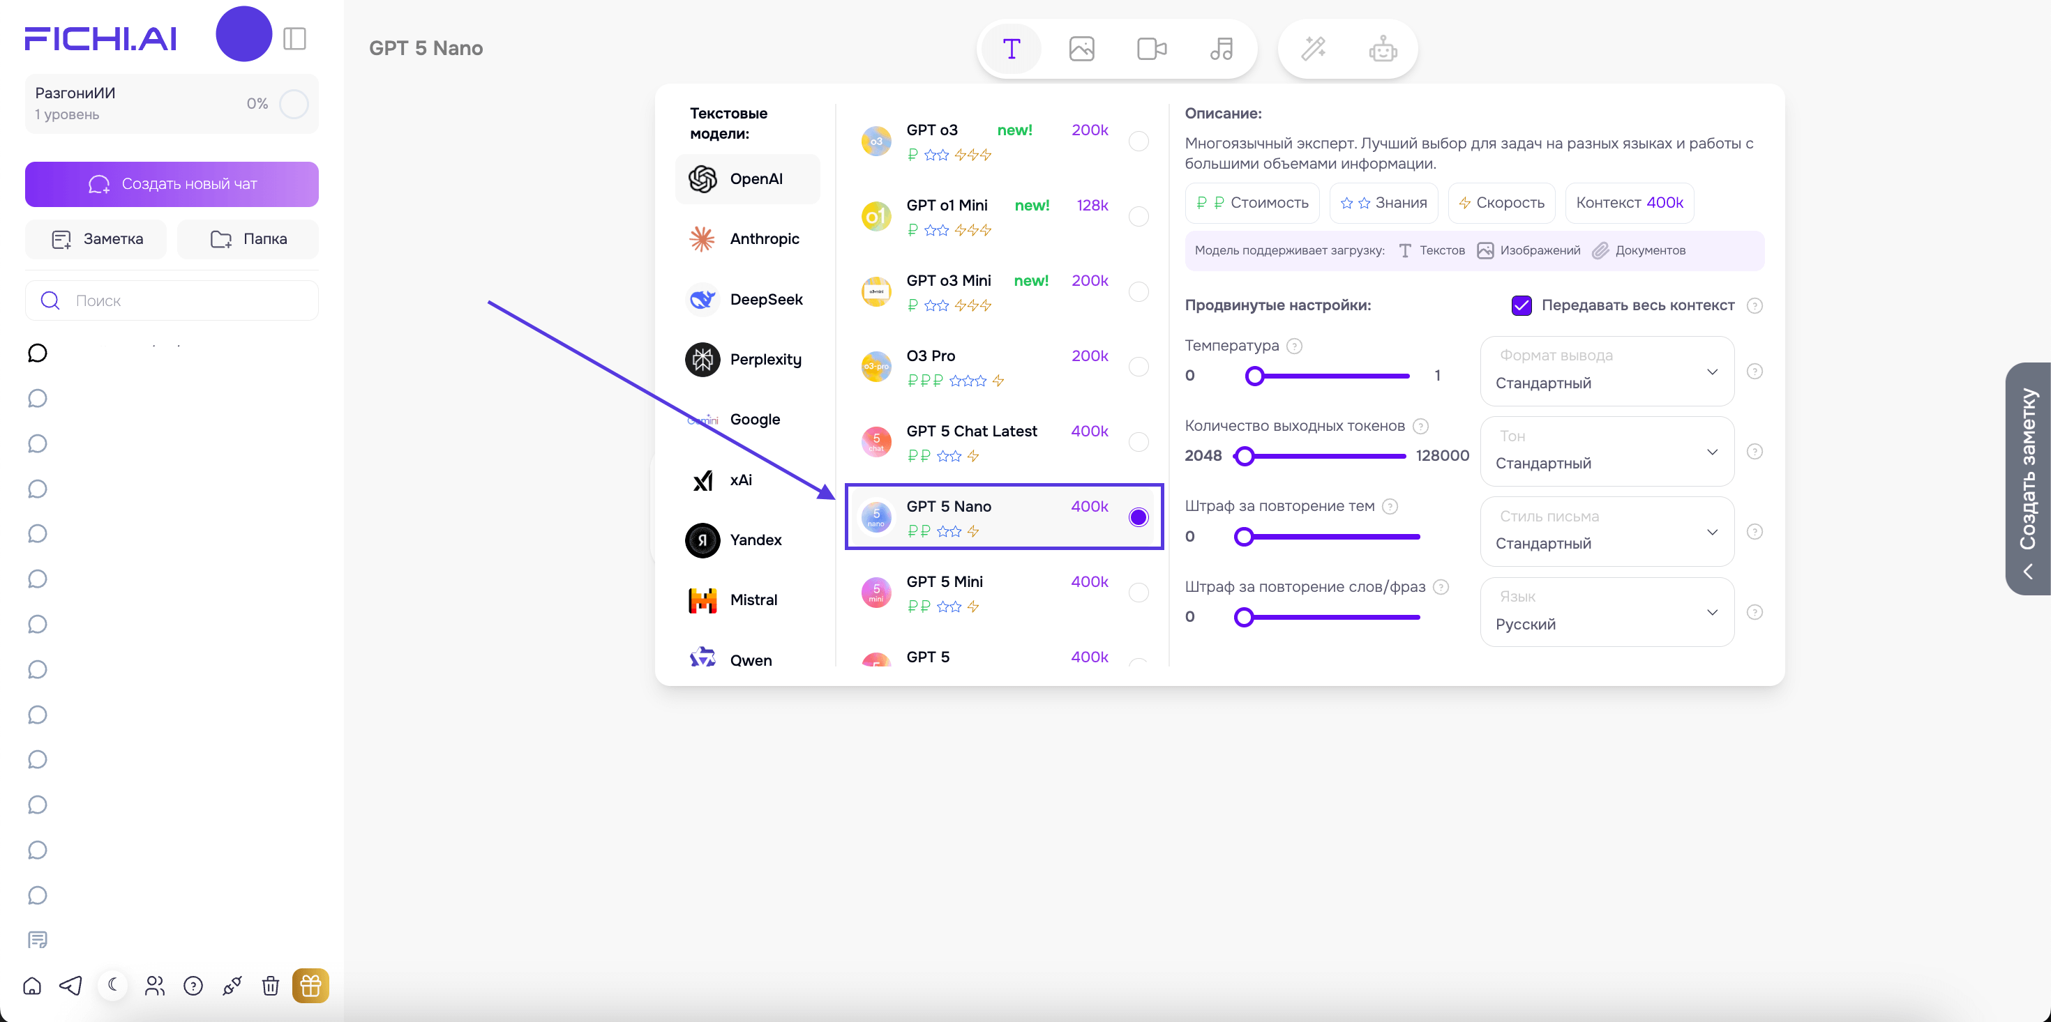The height and width of the screenshot is (1022, 2051).
Task: Open the robot assistant icon
Action: point(1383,49)
